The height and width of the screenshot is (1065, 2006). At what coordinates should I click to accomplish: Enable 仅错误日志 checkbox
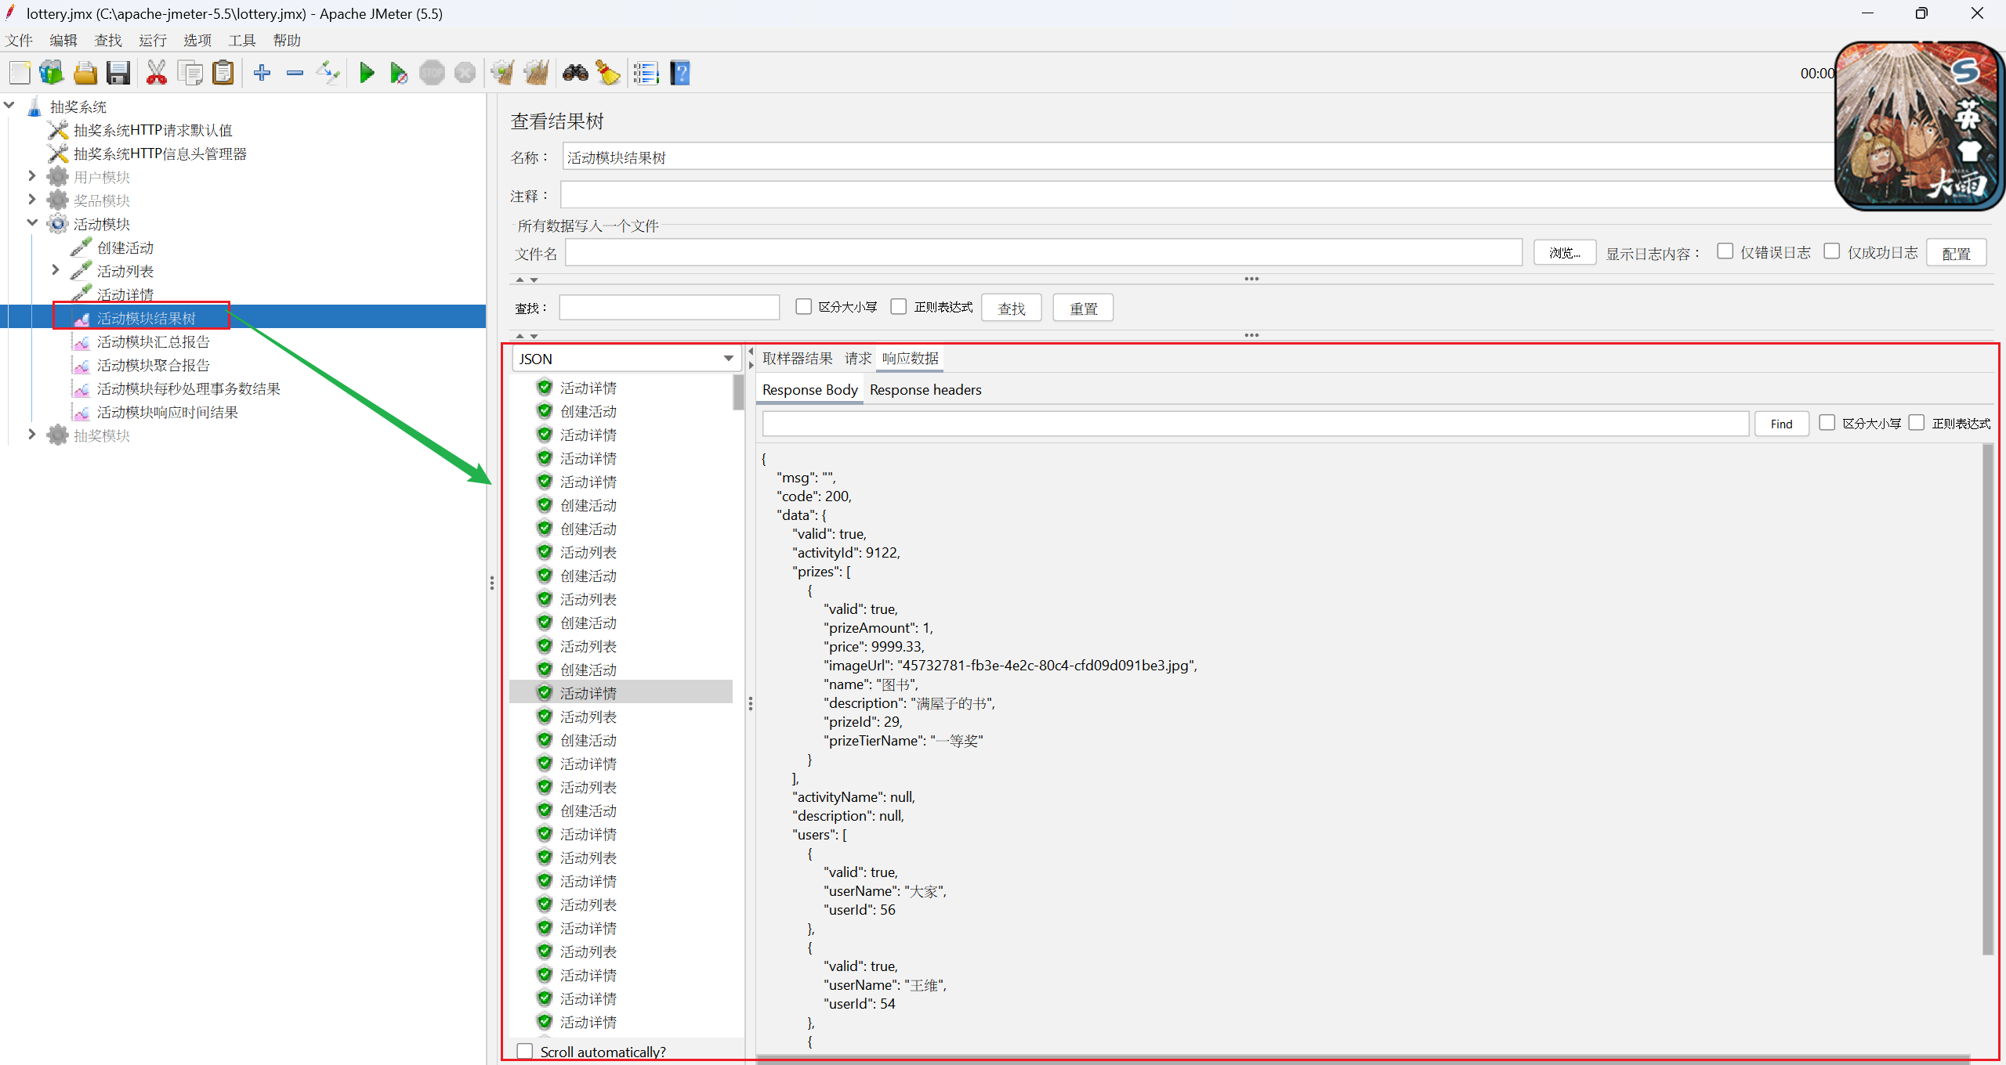[1725, 251]
